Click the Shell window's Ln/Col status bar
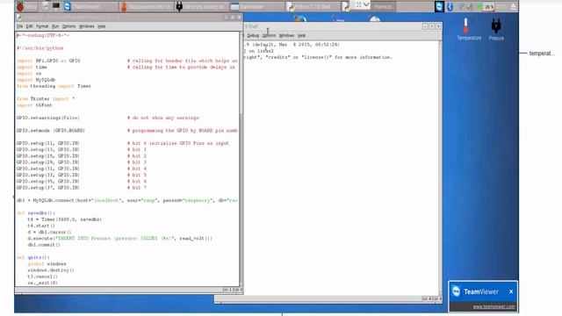The image size is (562, 316). [431, 298]
